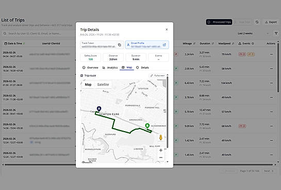
Task: Click the Safety Score card
Action: (x=91, y=57)
